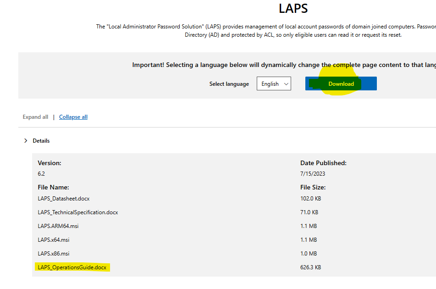The image size is (436, 289).
Task: Select the LAPS_OperationsGuide.docx file name
Action: point(72,267)
